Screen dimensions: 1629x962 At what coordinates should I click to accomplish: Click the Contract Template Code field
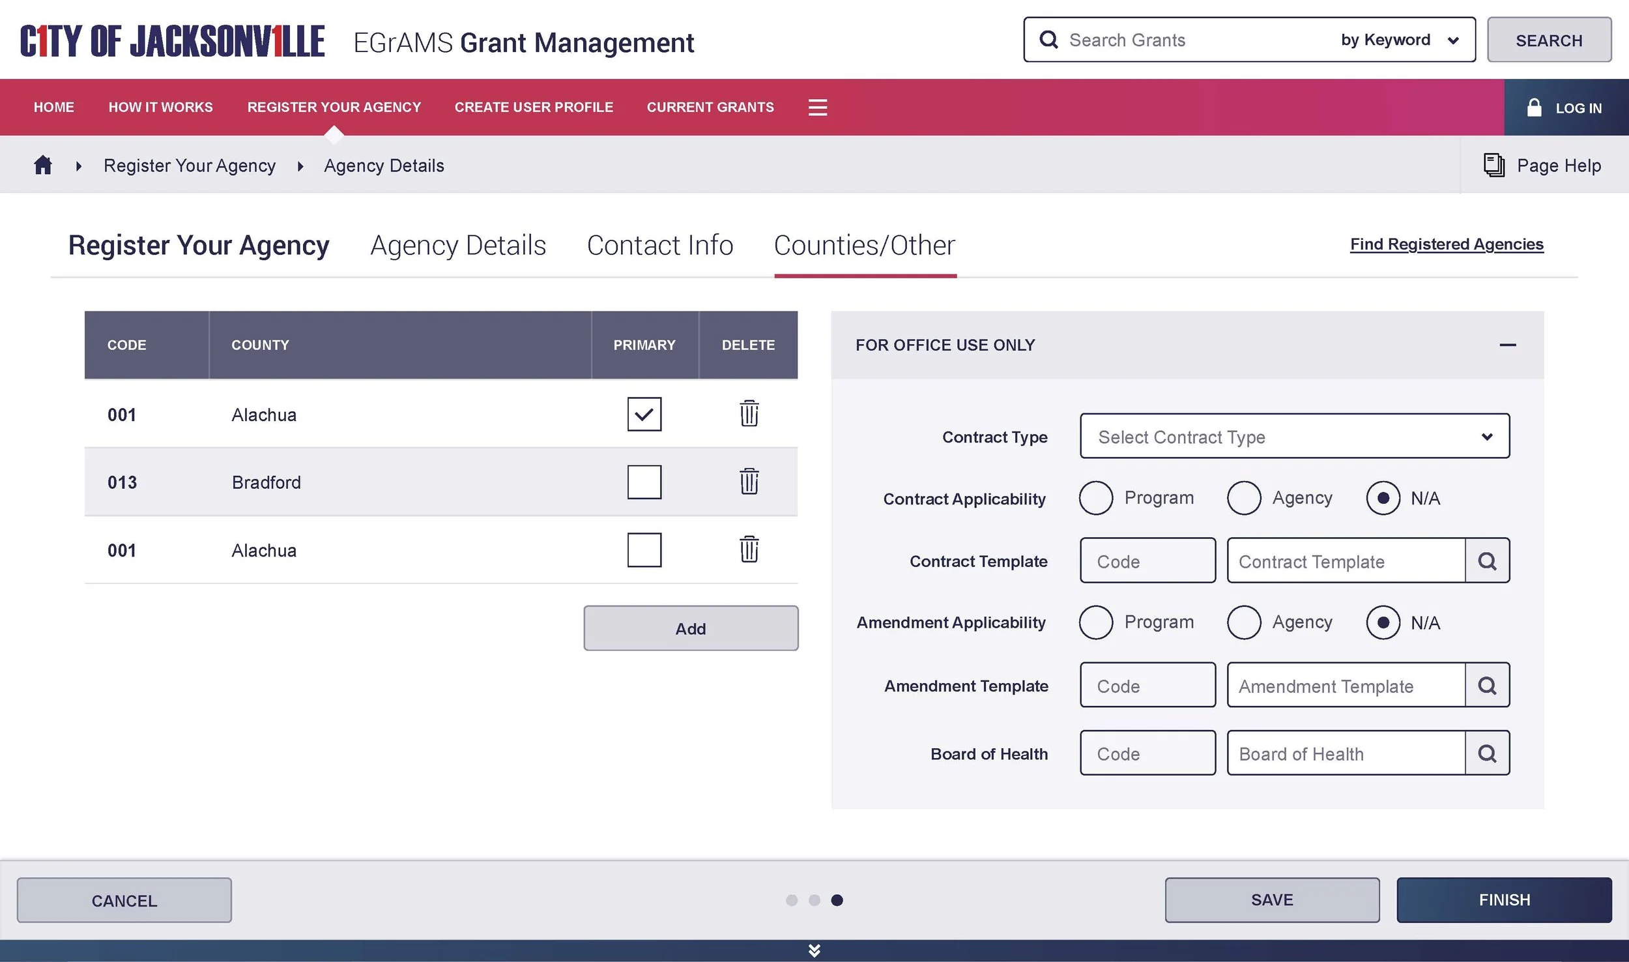tap(1147, 561)
